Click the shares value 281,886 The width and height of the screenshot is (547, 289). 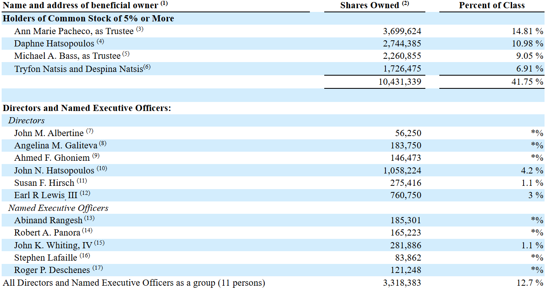(x=406, y=245)
